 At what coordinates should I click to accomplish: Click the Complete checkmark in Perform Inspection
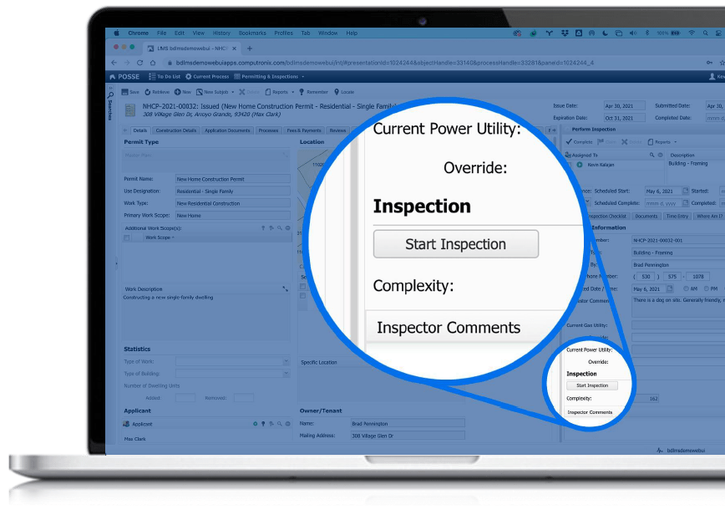click(x=569, y=142)
